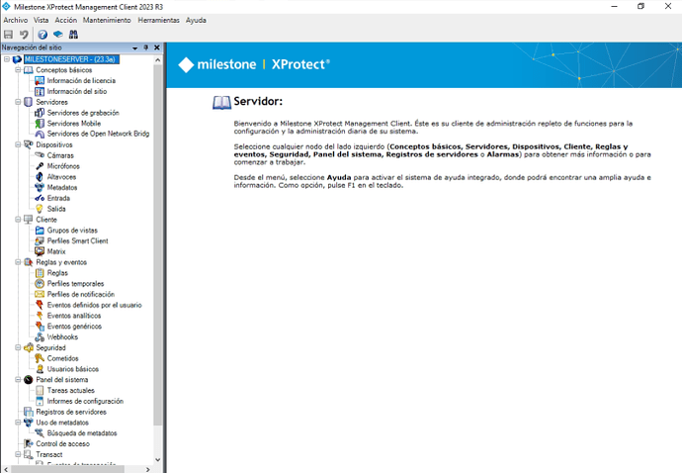Collapse the Conceptos básicos node
The image size is (682, 473).
(18, 69)
